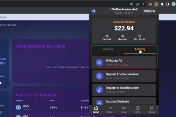Click the account avatar badge numbered 10
Screen dimensions: 176x117
coord(93,11)
